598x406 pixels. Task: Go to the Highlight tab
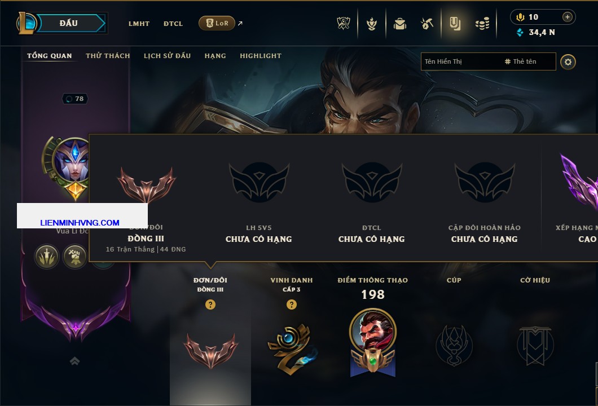pos(261,56)
